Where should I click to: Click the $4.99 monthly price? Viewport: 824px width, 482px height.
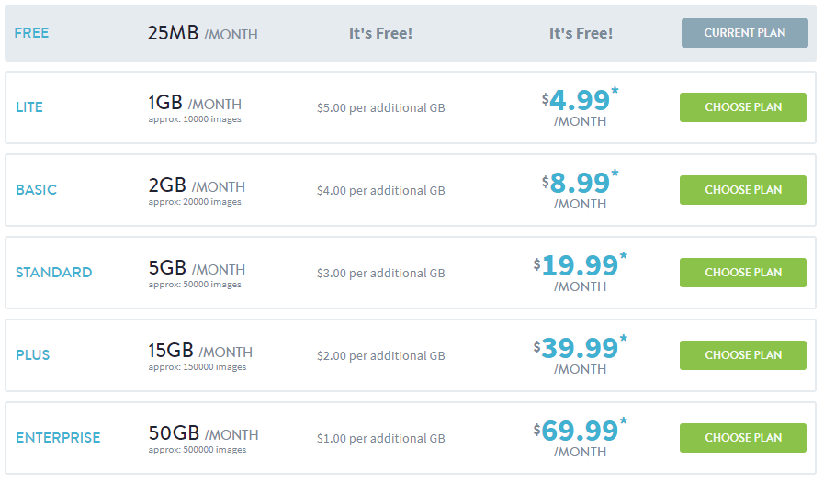coord(580,100)
